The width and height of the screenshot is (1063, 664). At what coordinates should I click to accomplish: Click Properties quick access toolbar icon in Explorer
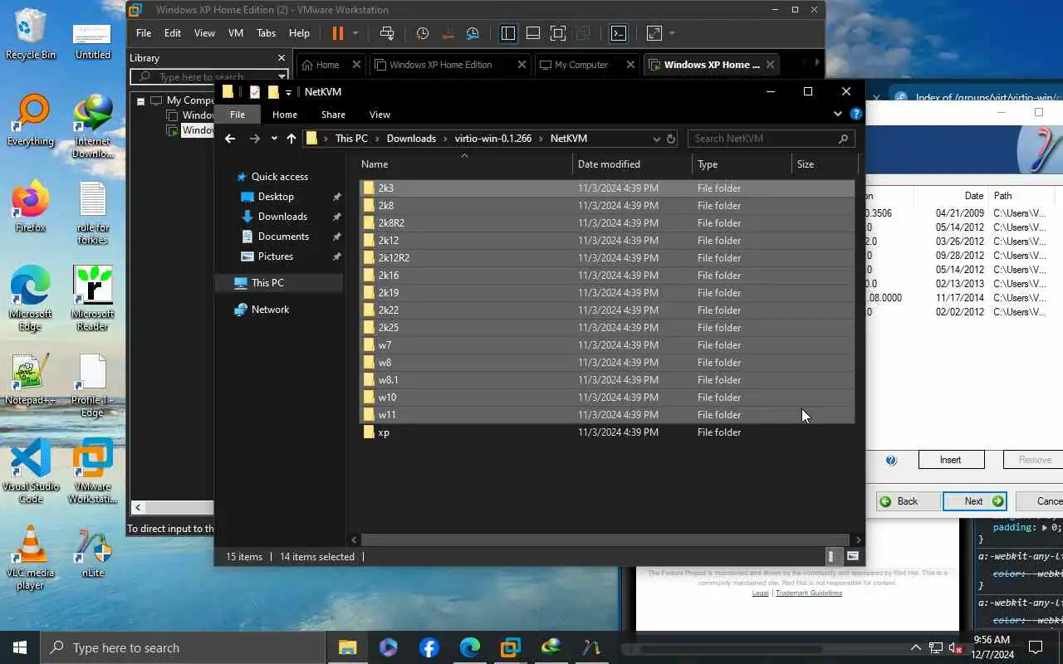255,92
